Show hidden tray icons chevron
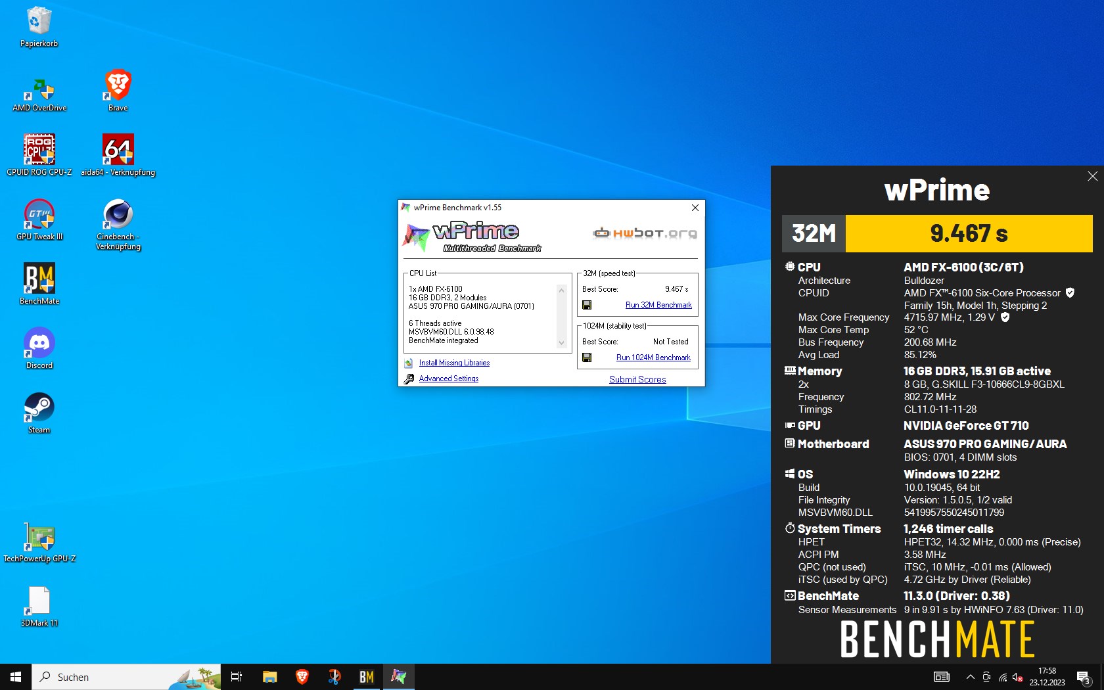 coord(970,677)
